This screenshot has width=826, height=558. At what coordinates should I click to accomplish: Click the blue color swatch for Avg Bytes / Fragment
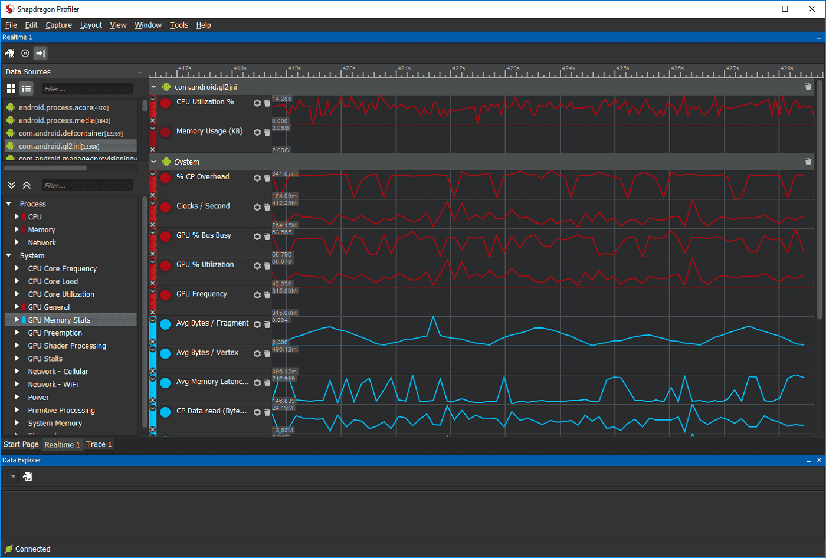click(x=165, y=324)
